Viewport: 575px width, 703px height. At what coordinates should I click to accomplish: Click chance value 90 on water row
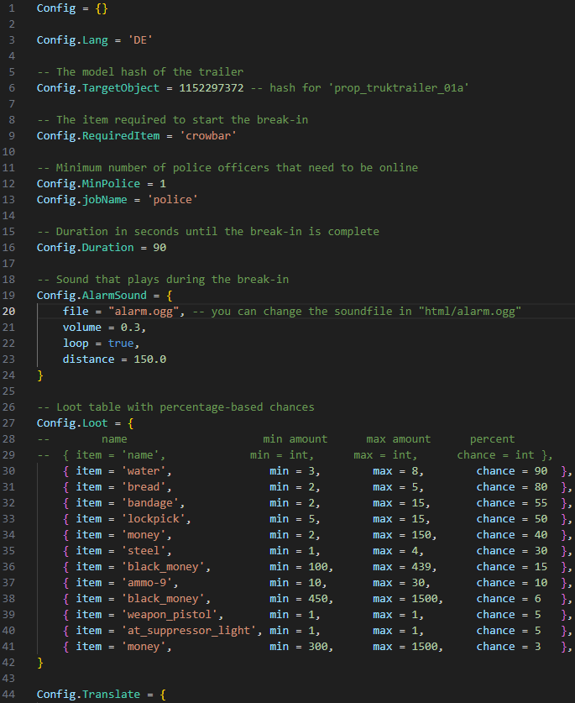point(541,470)
